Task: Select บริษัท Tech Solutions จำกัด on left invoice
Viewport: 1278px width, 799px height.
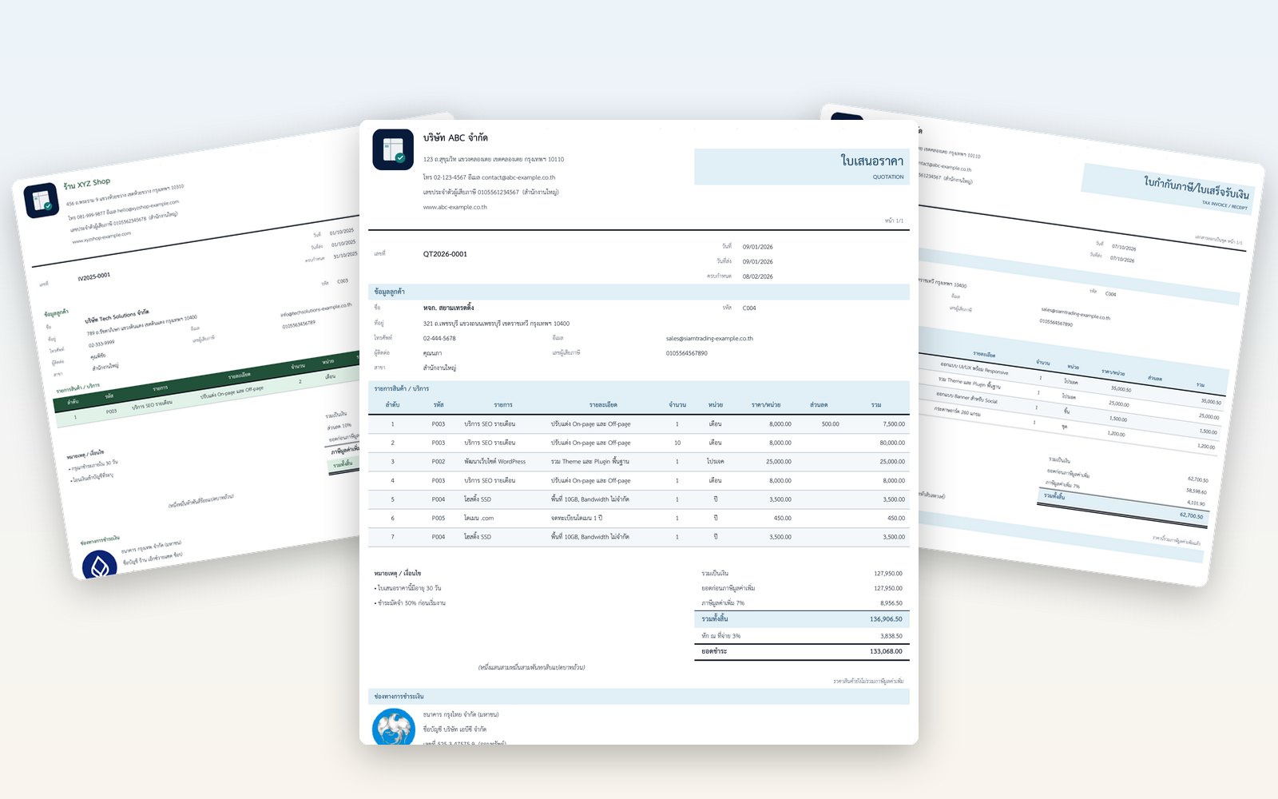Action: (x=117, y=316)
